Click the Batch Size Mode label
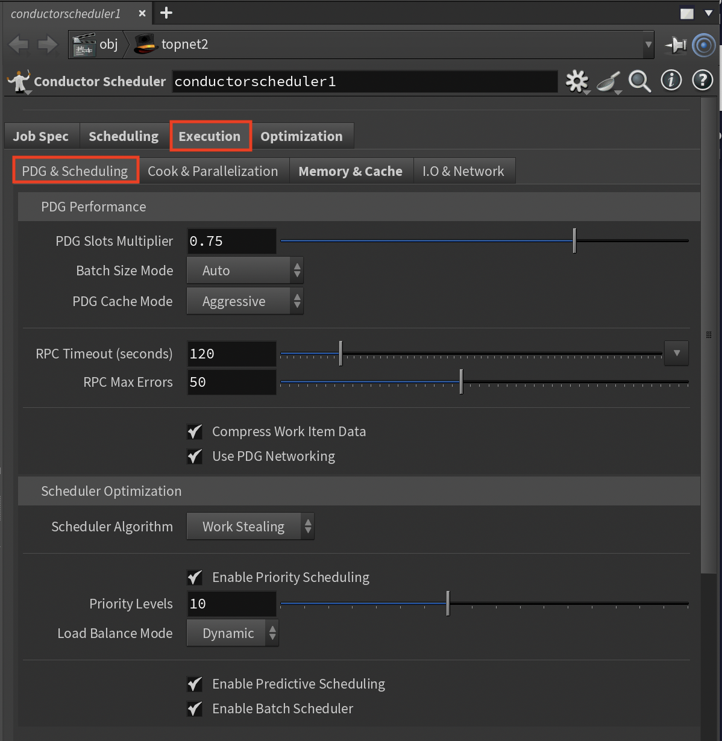 [125, 270]
